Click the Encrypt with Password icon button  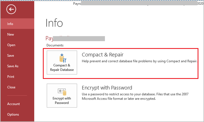(x=62, y=96)
